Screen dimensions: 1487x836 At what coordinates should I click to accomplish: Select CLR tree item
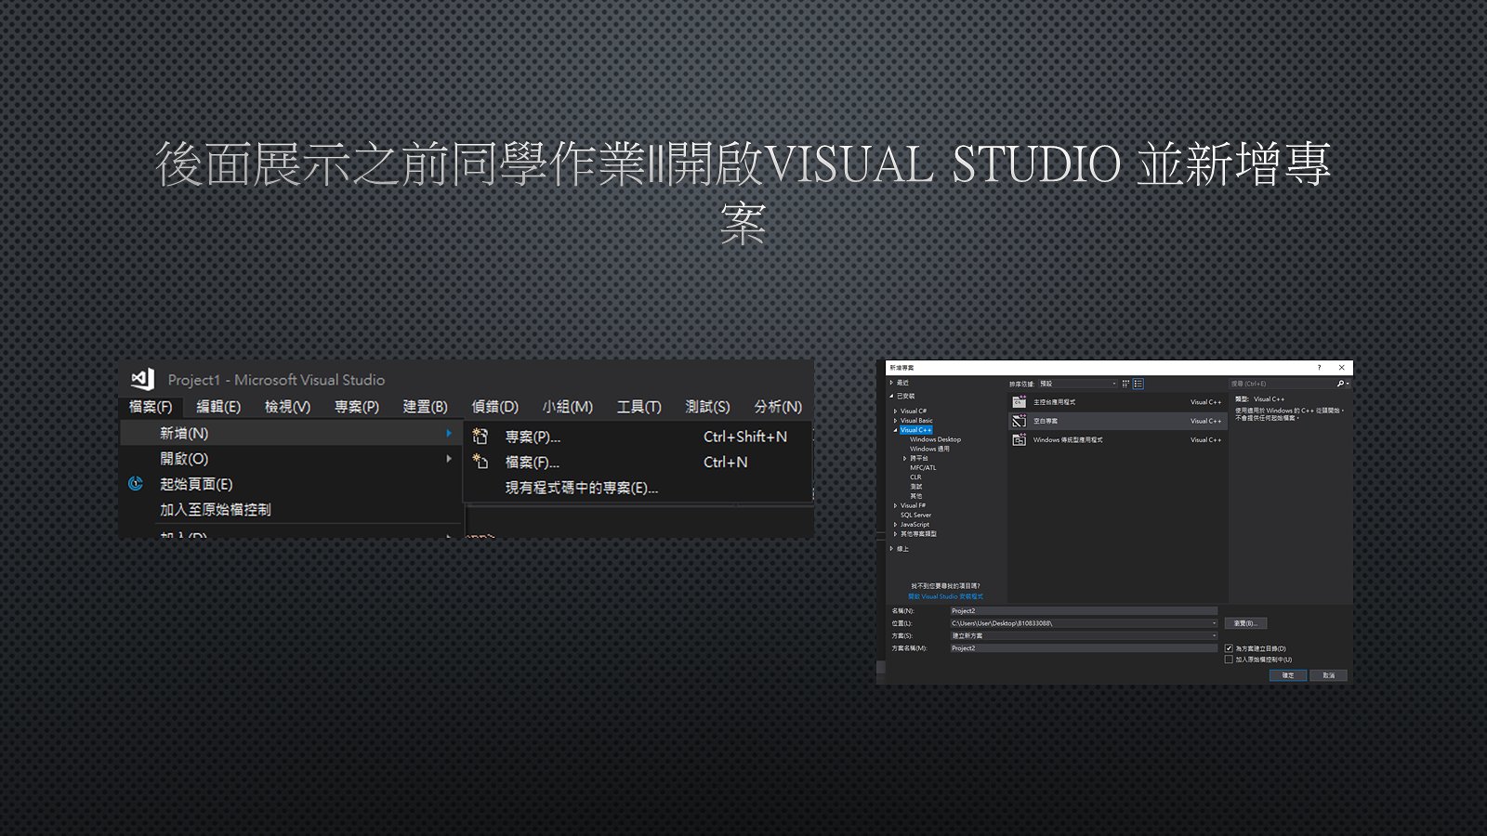915,477
